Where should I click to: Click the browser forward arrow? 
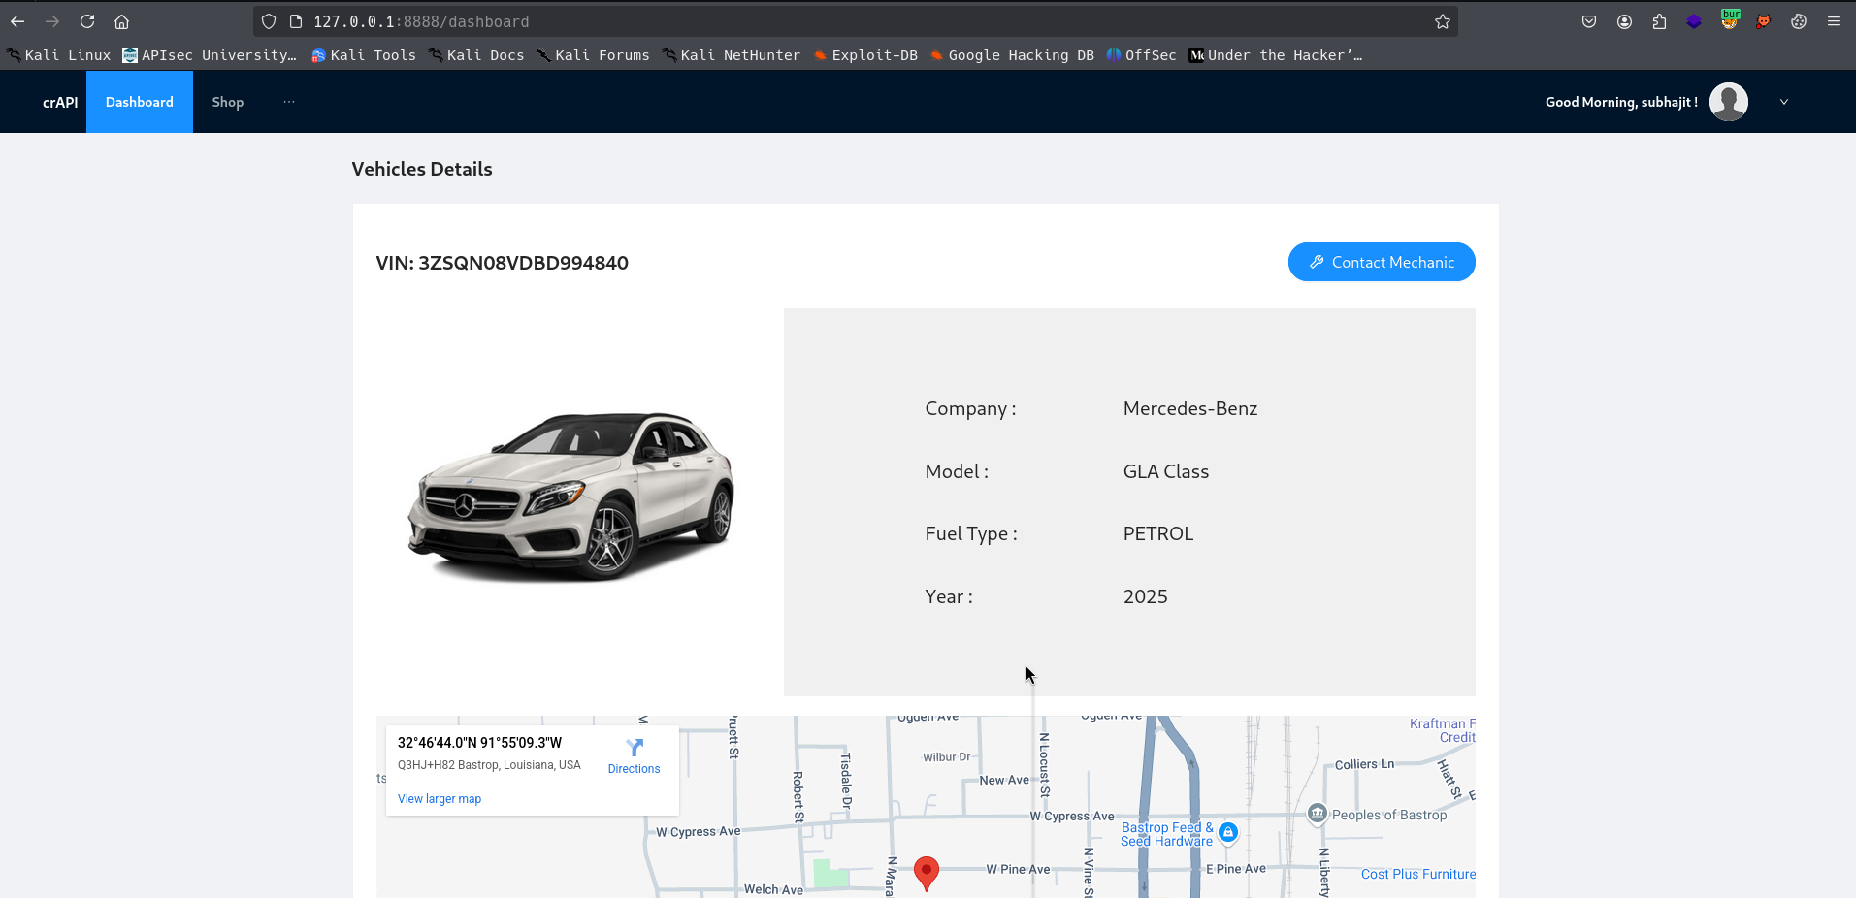click(x=52, y=21)
